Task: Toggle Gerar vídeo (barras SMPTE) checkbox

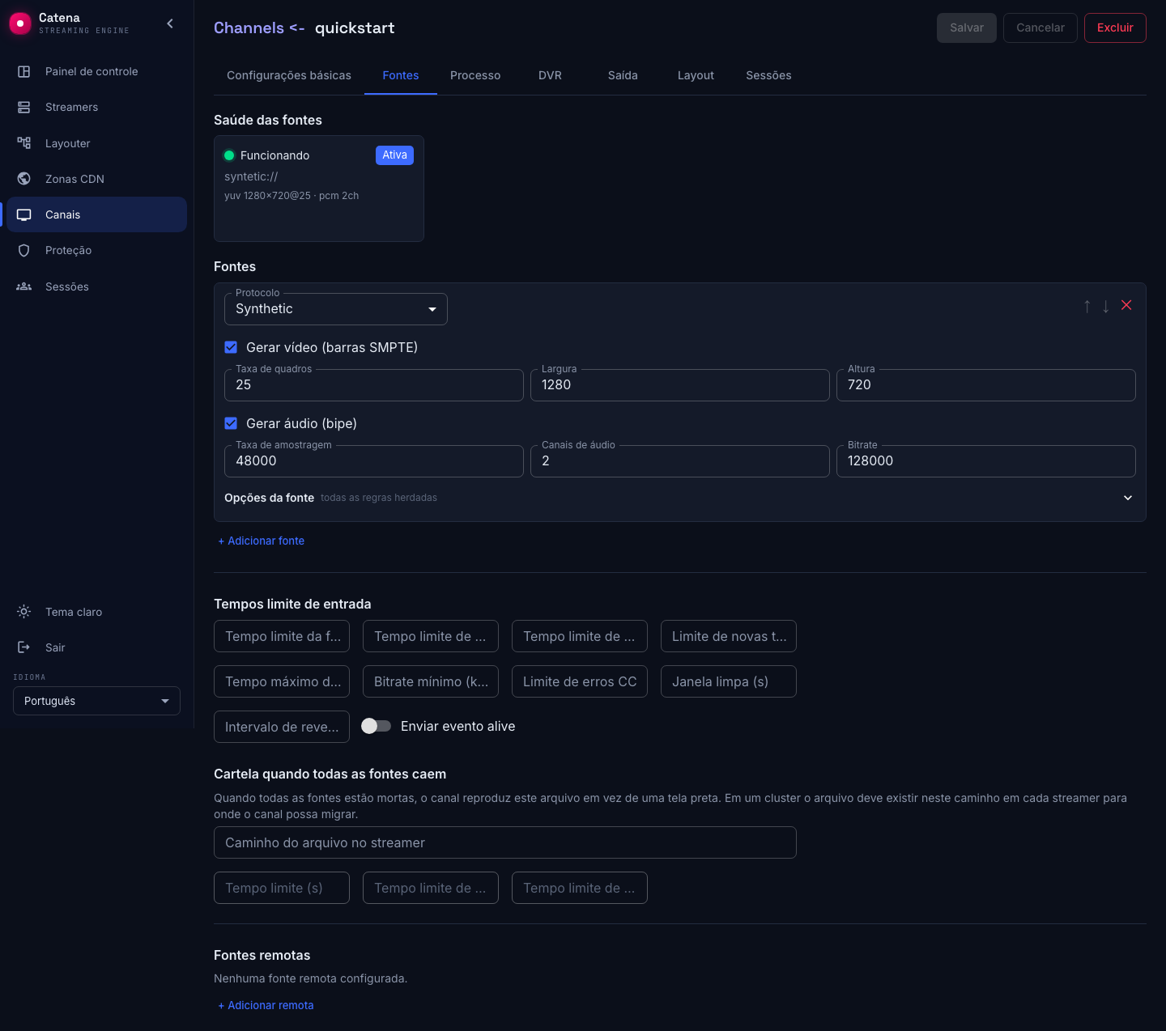Action: [231, 347]
